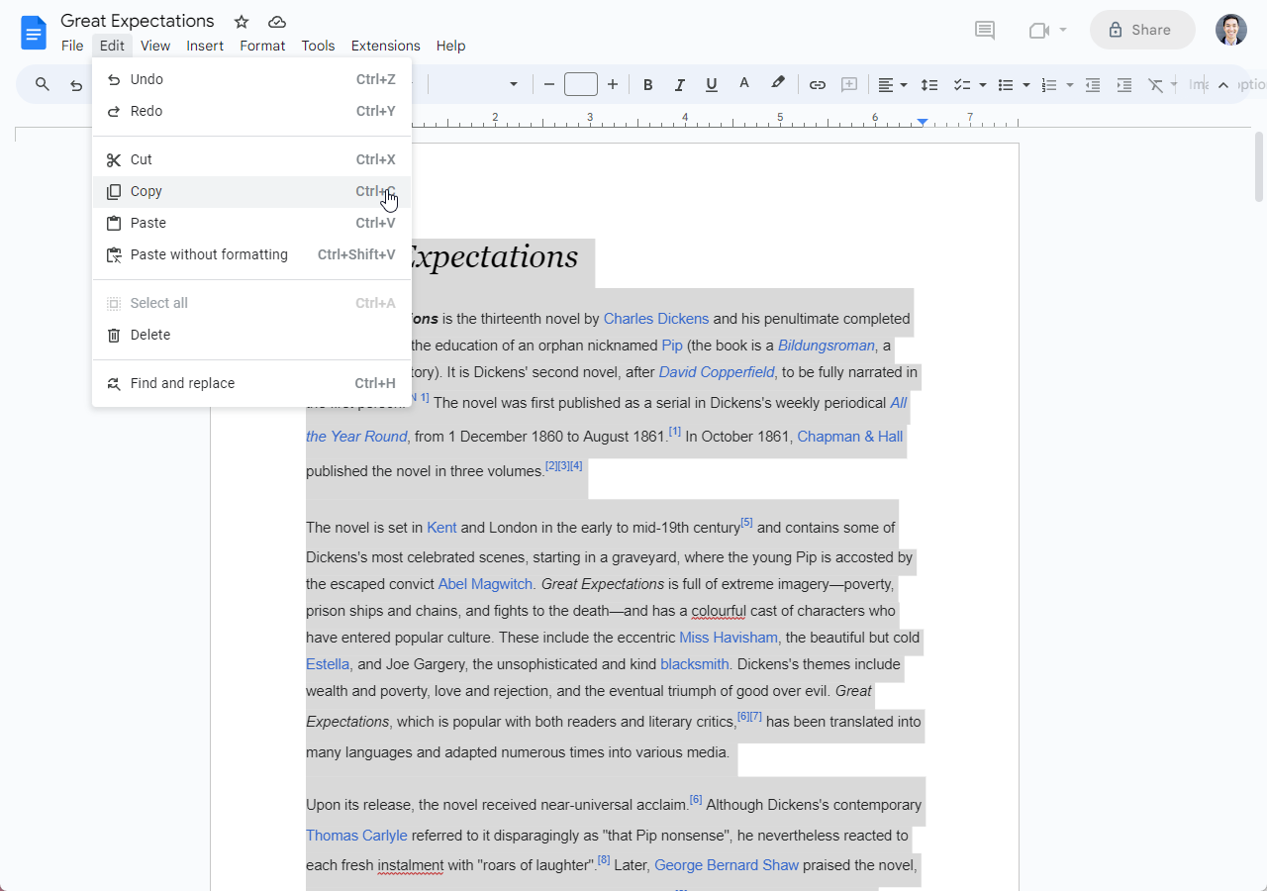This screenshot has width=1267, height=891.
Task: Increase font size with plus button
Action: tap(613, 85)
